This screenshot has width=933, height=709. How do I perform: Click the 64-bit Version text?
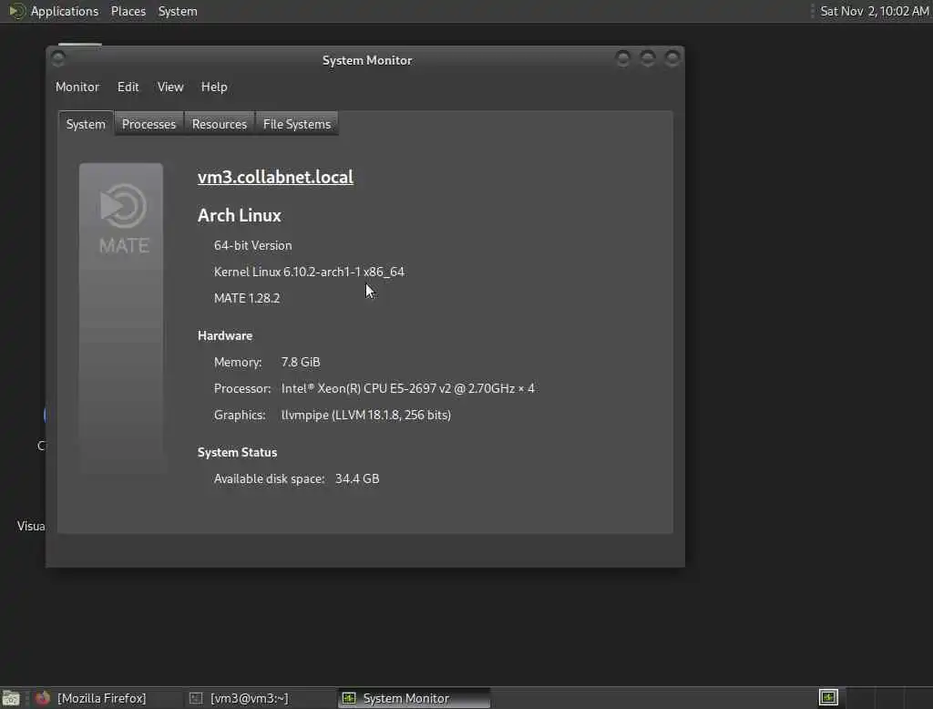pos(253,245)
